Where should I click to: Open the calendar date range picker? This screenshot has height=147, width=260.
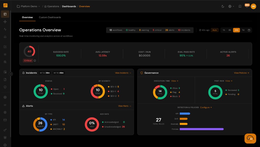[249, 30]
